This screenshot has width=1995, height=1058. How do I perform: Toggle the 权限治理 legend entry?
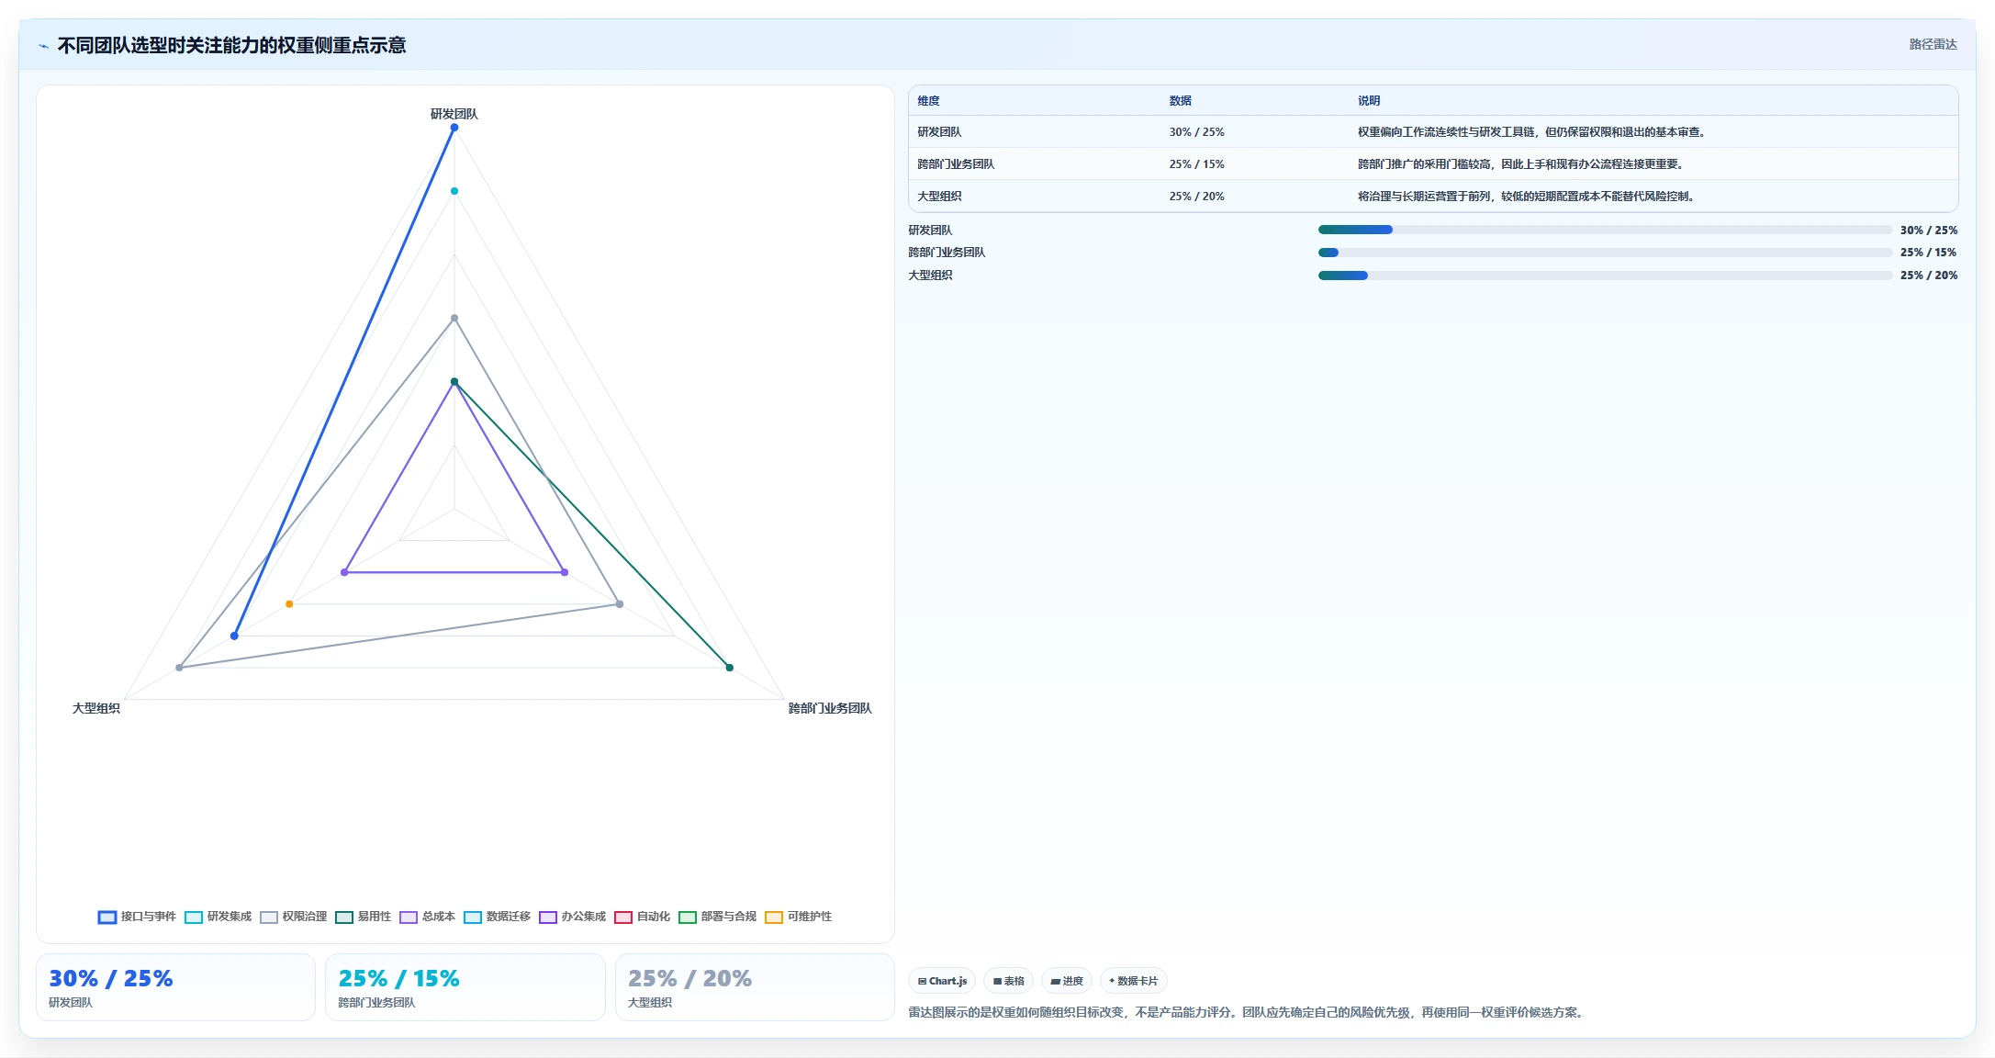click(x=293, y=917)
